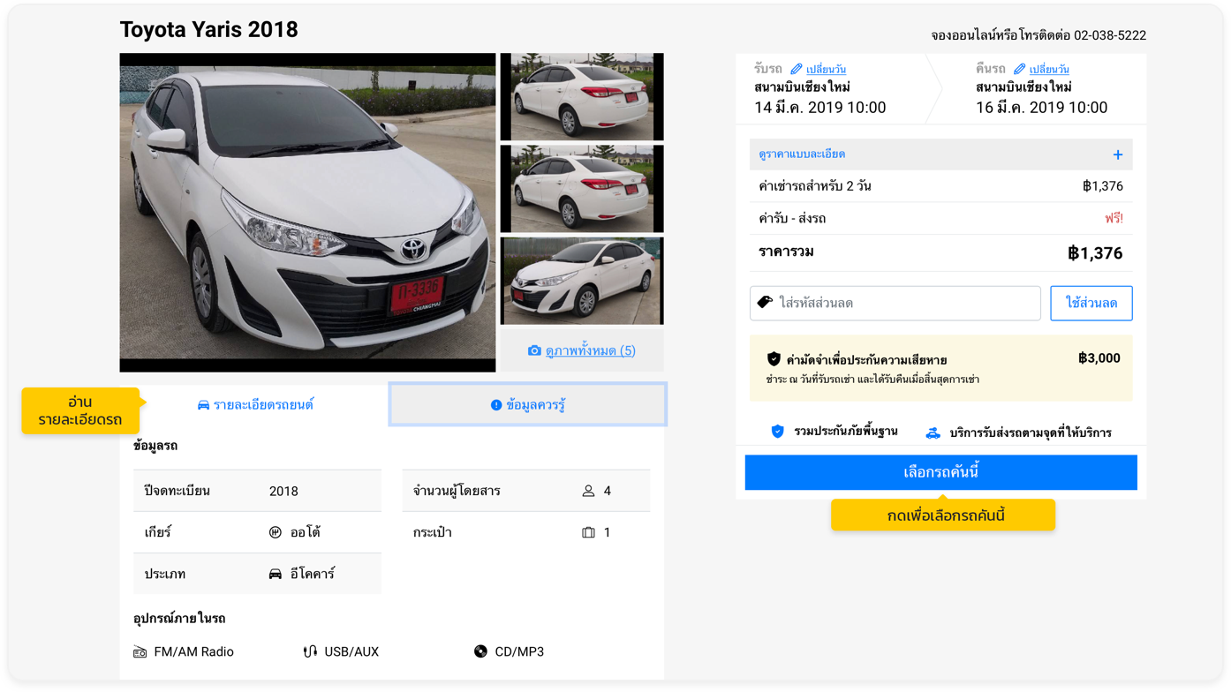Click the car icon in รายละเอียดรถยนต์ tab

tap(203, 405)
